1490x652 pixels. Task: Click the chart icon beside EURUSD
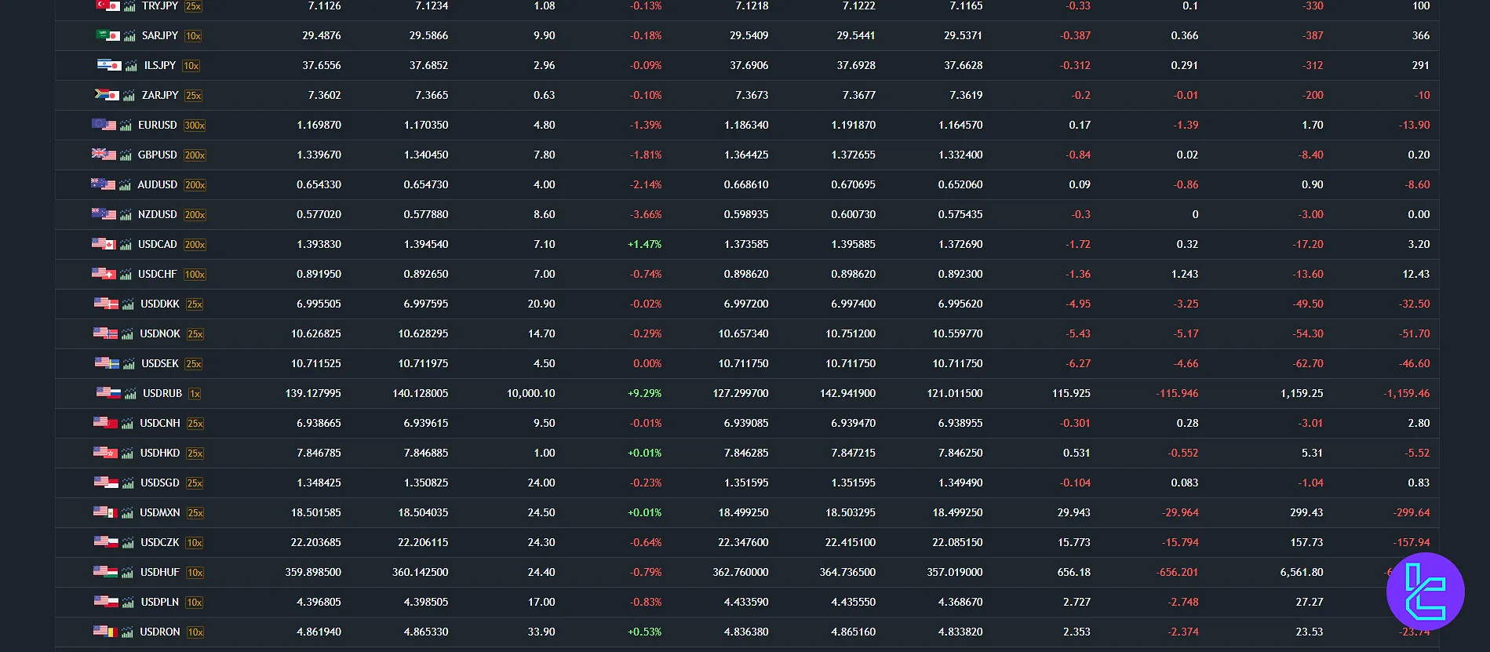(x=126, y=126)
